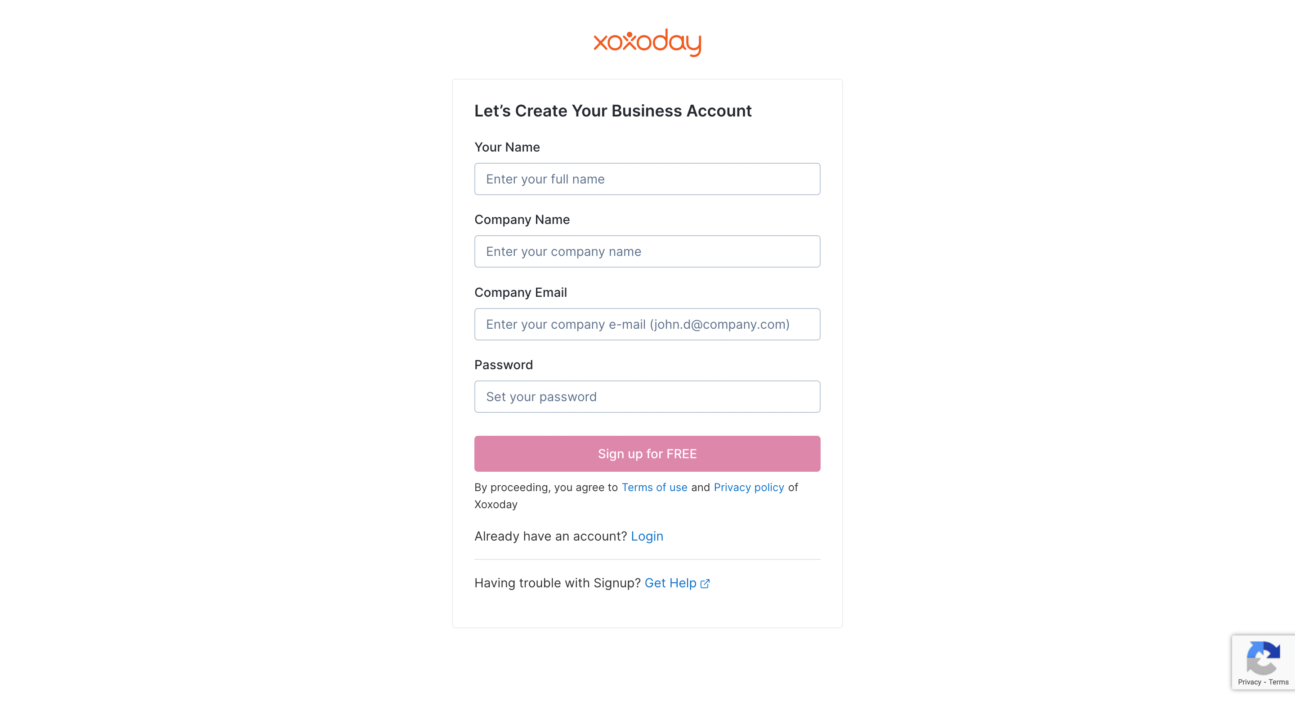Click the Xoxoday logo at top

[x=647, y=42]
